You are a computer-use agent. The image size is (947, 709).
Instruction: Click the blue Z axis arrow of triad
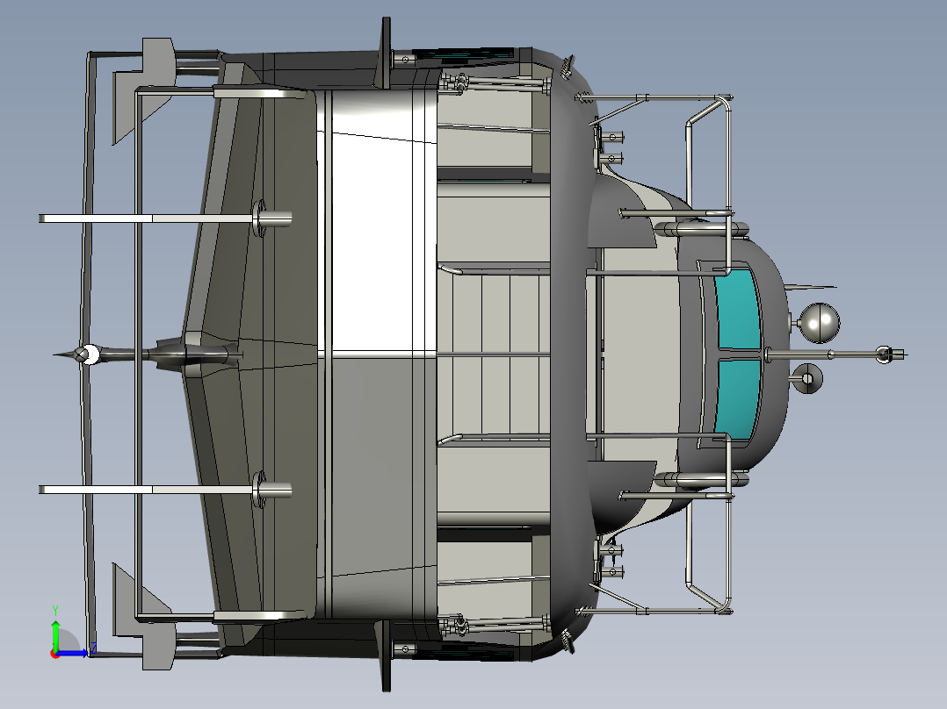[74, 653]
